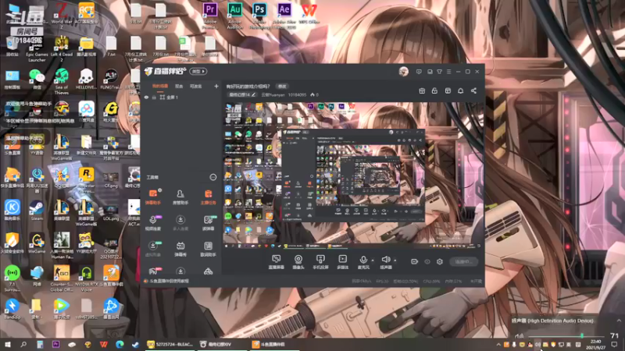Image resolution: width=625 pixels, height=351 pixels.
Task: Expand microphone options arrow
Action: 373,261
